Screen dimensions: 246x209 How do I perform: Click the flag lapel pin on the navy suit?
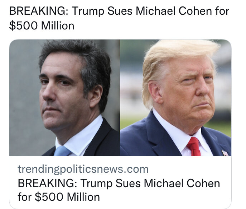(x=225, y=153)
